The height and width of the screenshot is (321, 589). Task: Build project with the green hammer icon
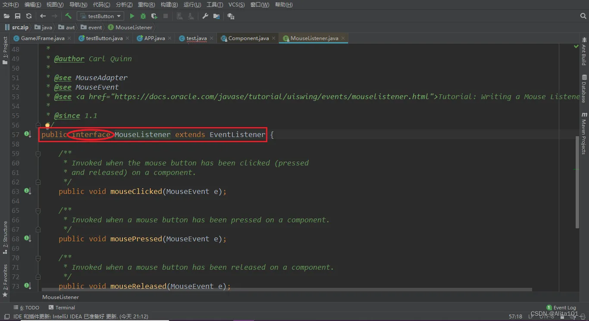click(x=68, y=16)
